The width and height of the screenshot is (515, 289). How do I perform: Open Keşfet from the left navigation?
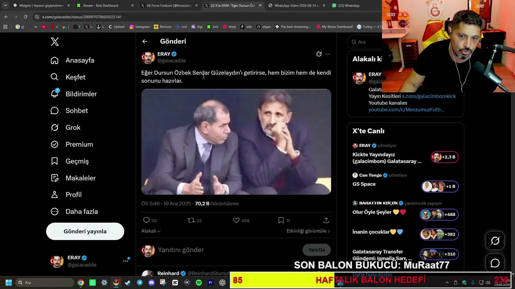click(x=68, y=77)
